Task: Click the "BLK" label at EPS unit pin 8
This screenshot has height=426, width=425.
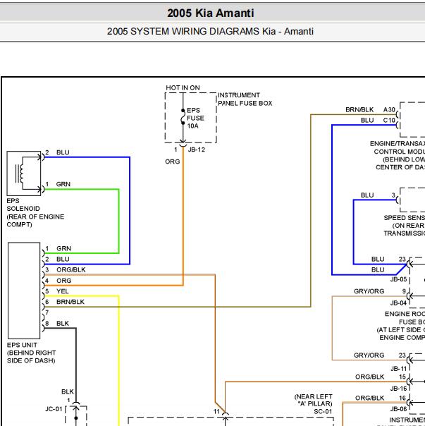Action: 63,323
